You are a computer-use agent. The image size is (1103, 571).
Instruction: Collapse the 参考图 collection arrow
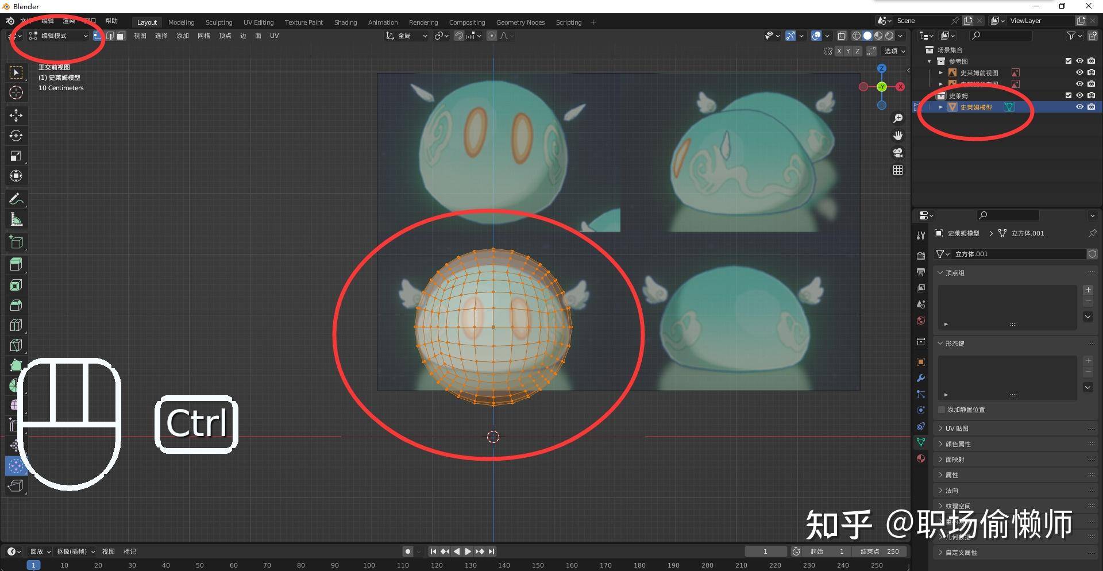(930, 61)
